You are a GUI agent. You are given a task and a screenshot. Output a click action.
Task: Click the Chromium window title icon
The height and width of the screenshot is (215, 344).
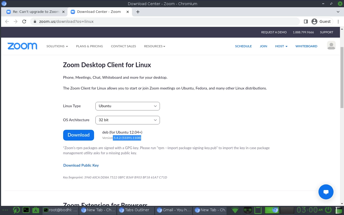[4, 3]
